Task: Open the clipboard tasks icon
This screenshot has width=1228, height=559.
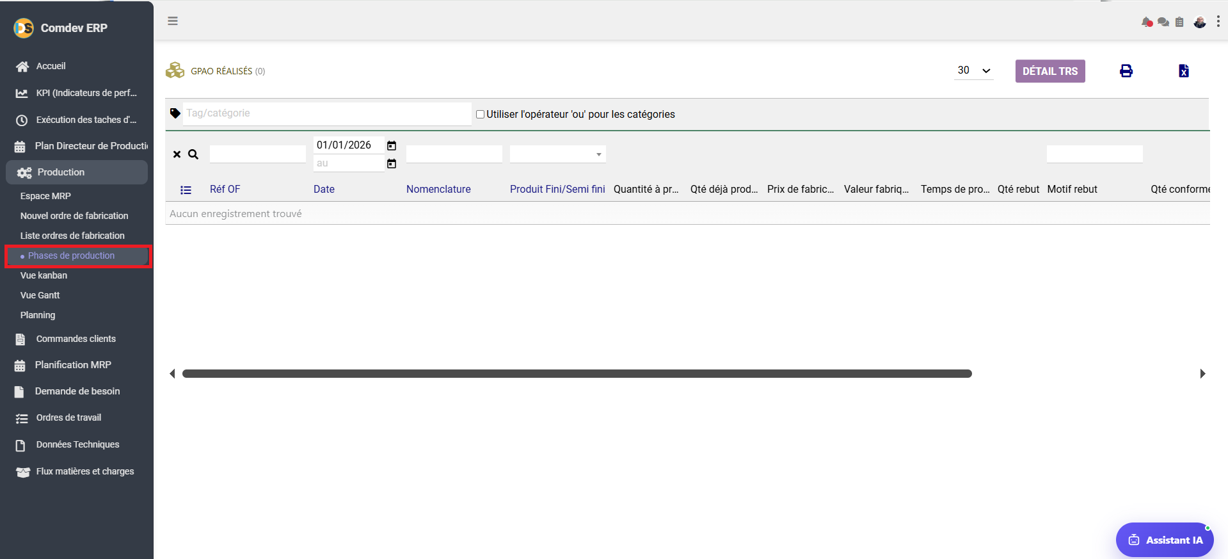Action: point(1179,22)
